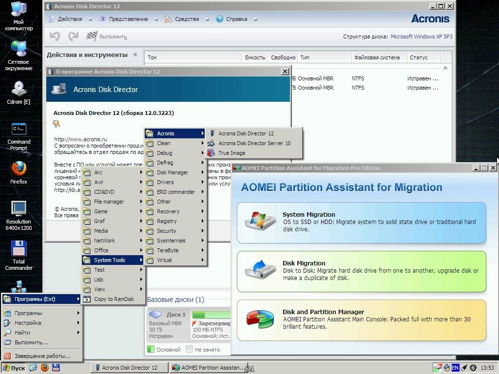
Task: Click the Redo arrow in the Acronis toolbar
Action: pos(74,36)
